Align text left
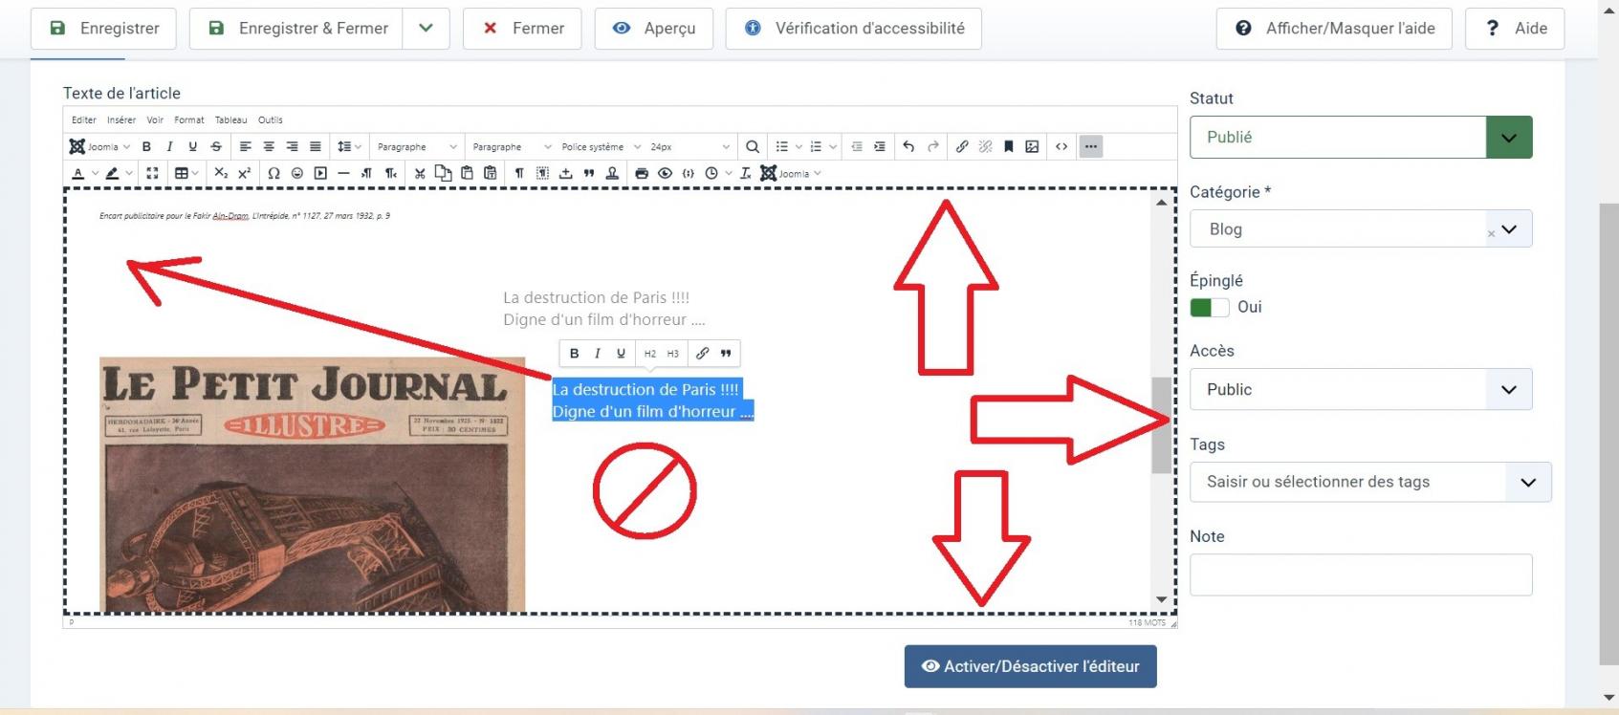This screenshot has height=715, width=1619. (x=246, y=146)
